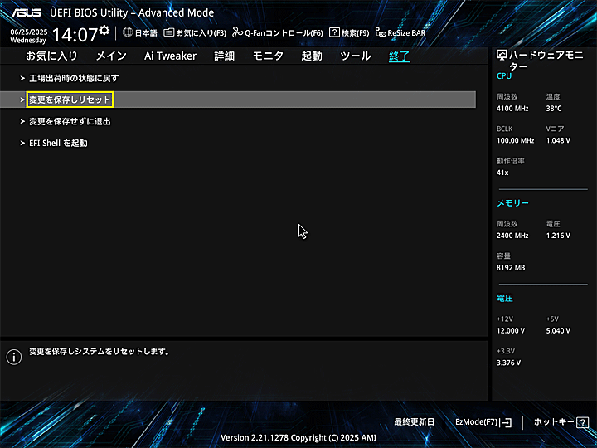Open ReSize BAR setting

tap(406, 33)
